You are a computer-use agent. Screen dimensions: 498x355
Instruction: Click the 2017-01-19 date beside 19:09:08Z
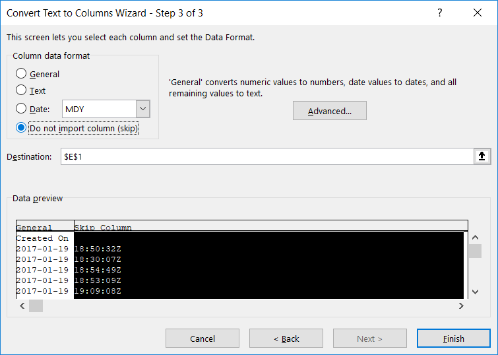[x=42, y=290]
